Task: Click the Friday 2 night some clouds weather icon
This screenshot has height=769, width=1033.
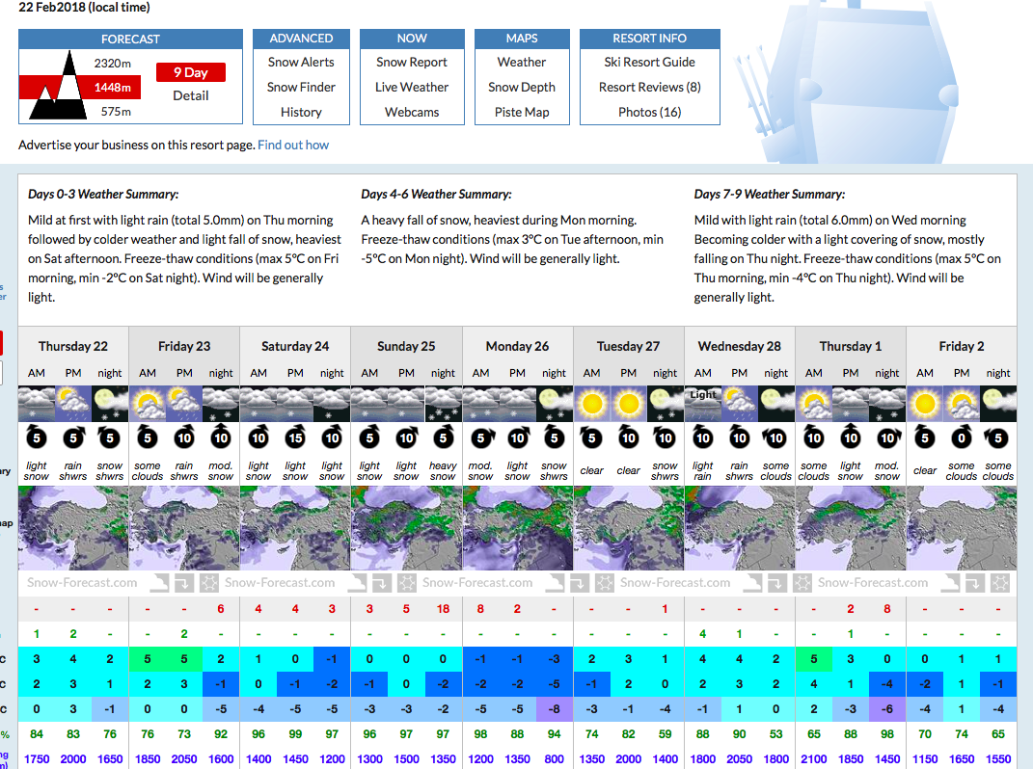Action: 998,404
